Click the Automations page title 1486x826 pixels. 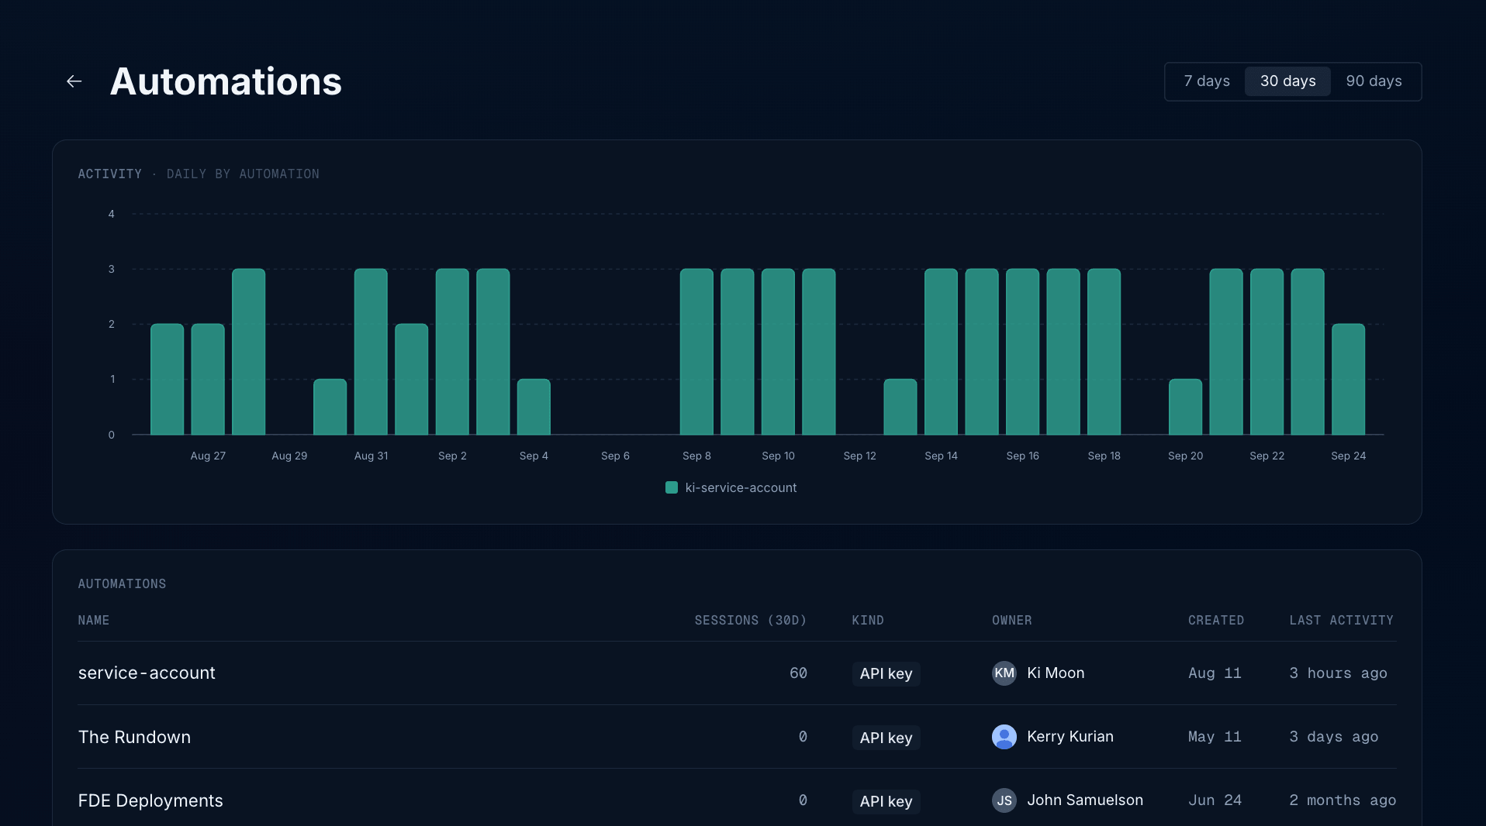pos(226,81)
